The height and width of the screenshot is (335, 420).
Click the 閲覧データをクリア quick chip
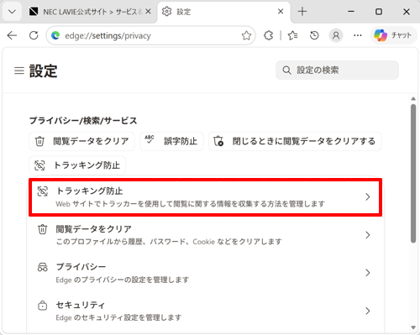pos(81,141)
